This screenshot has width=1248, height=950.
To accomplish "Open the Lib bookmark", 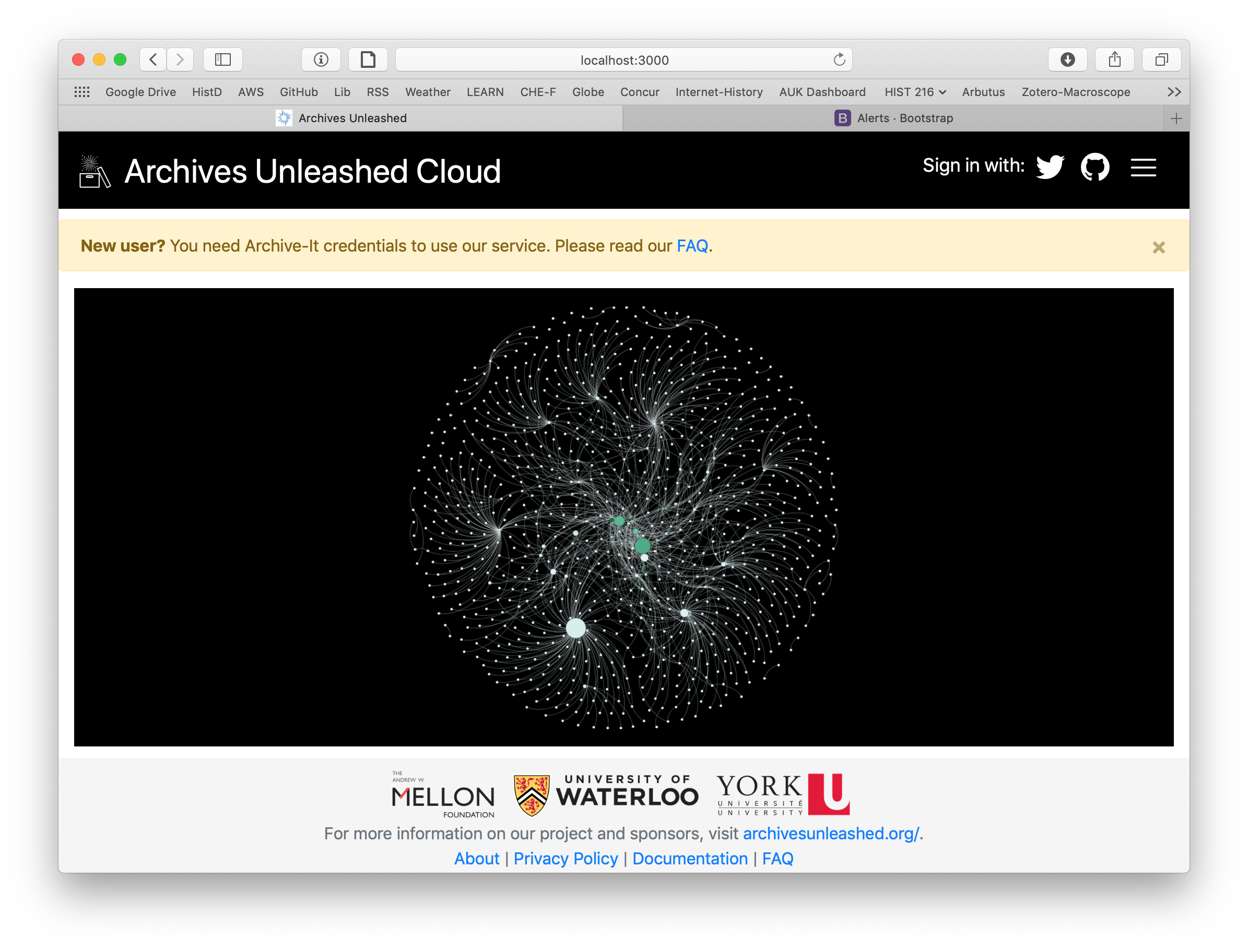I will (342, 92).
